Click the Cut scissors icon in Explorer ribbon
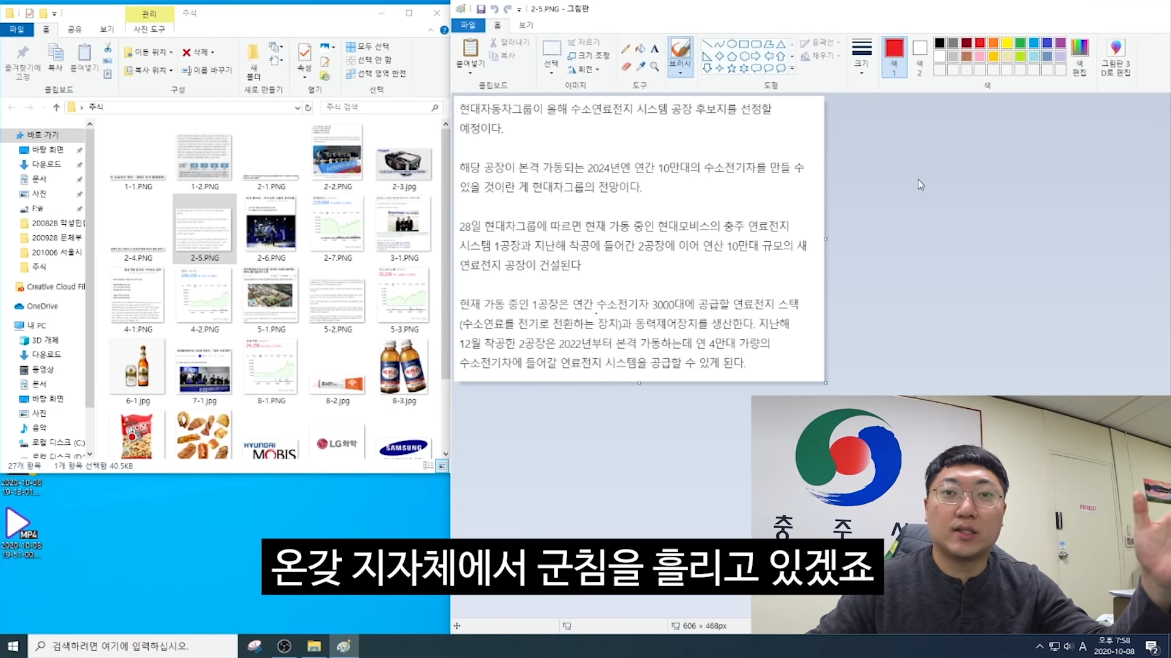 pos(107,47)
